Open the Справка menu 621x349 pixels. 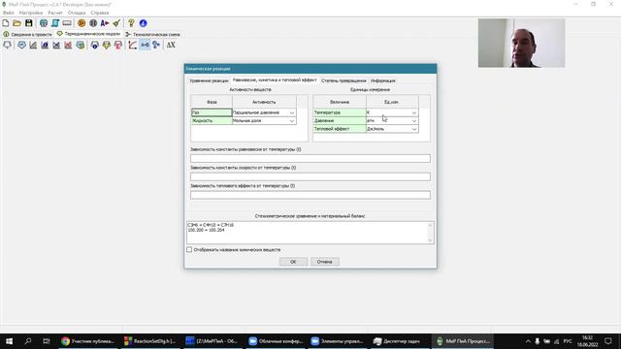click(99, 13)
